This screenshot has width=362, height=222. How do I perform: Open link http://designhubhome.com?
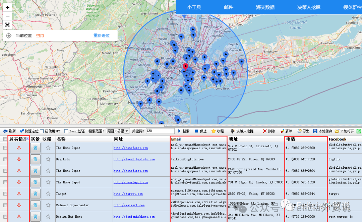pos(134,217)
